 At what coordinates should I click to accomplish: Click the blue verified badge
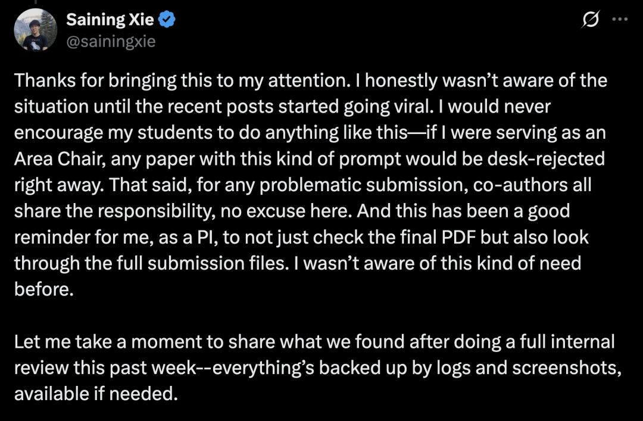[167, 19]
